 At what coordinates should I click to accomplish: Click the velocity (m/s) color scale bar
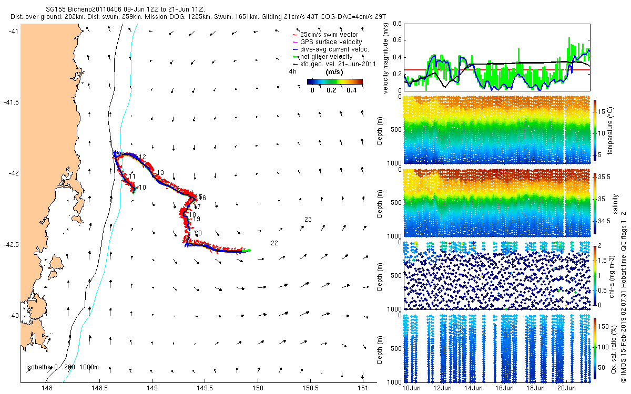pyautogui.click(x=335, y=81)
